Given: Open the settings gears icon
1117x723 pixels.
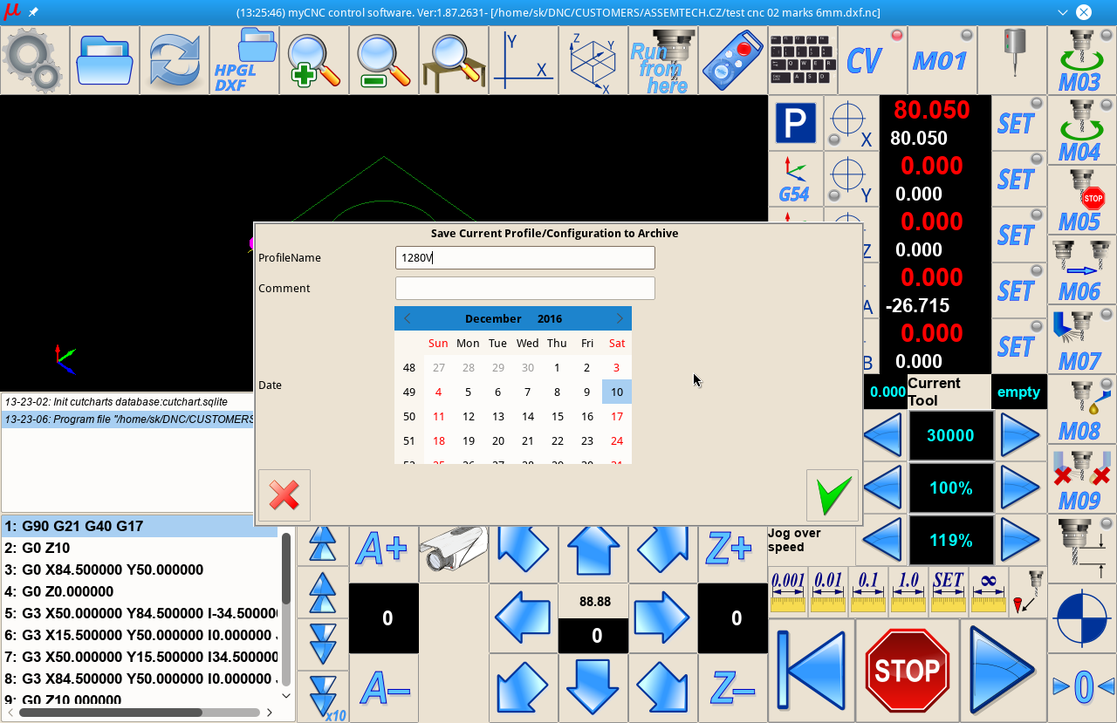Looking at the screenshot, I should [34, 59].
